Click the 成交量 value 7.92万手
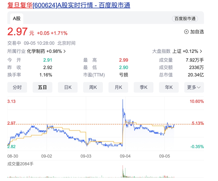 [195, 60]
